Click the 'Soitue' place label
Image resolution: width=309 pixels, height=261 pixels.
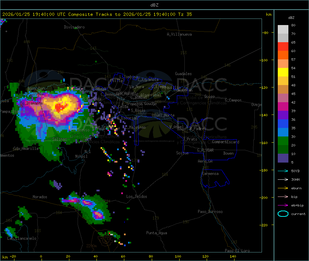click(x=182, y=153)
